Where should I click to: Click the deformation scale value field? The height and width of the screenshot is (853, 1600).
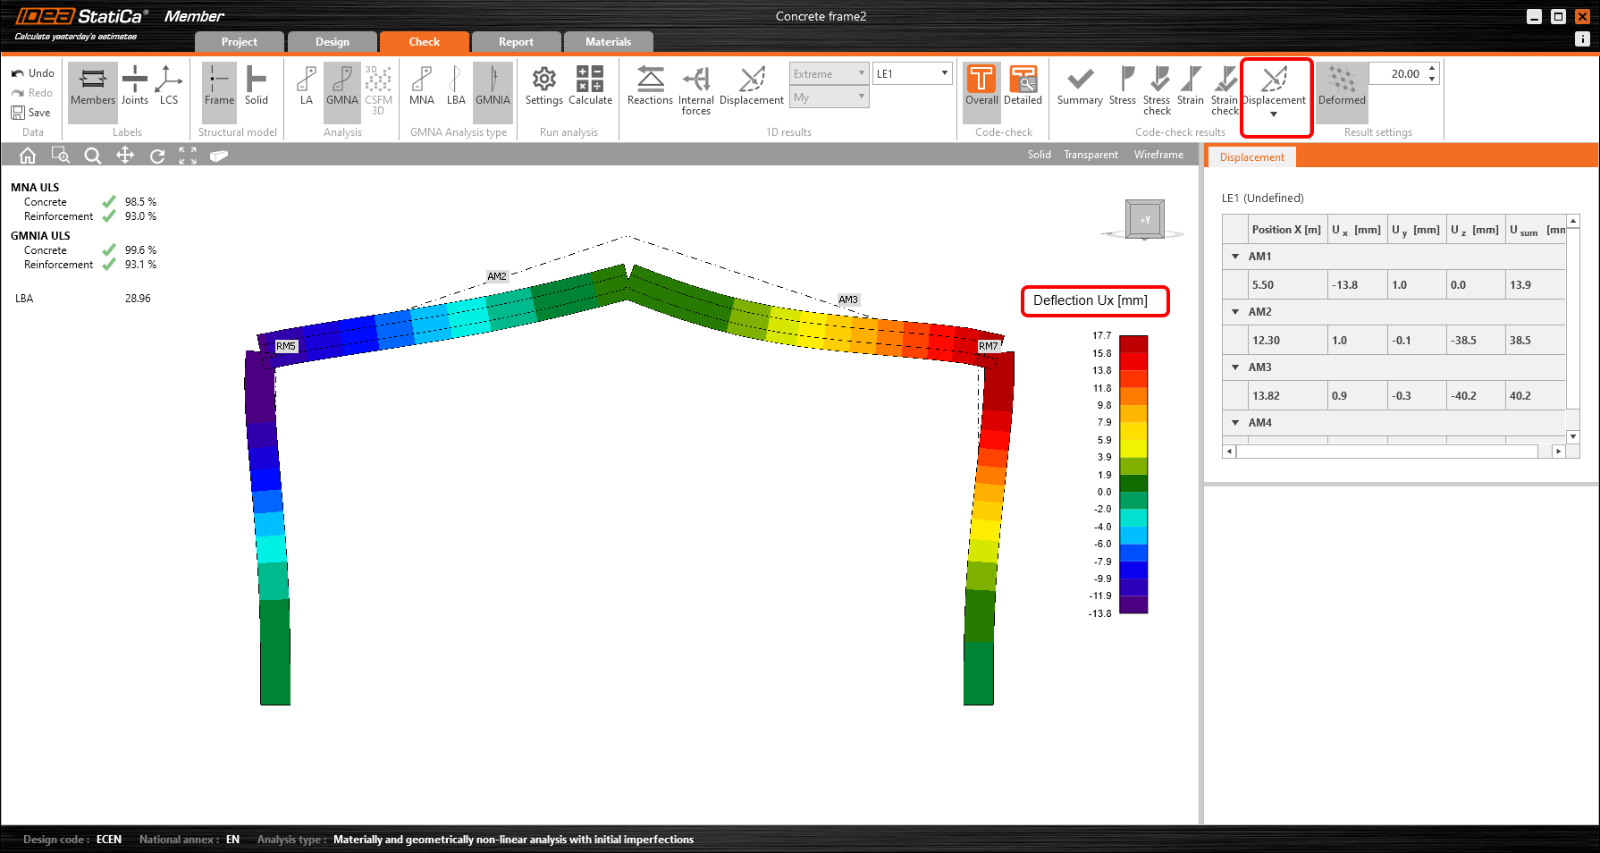[x=1398, y=74]
